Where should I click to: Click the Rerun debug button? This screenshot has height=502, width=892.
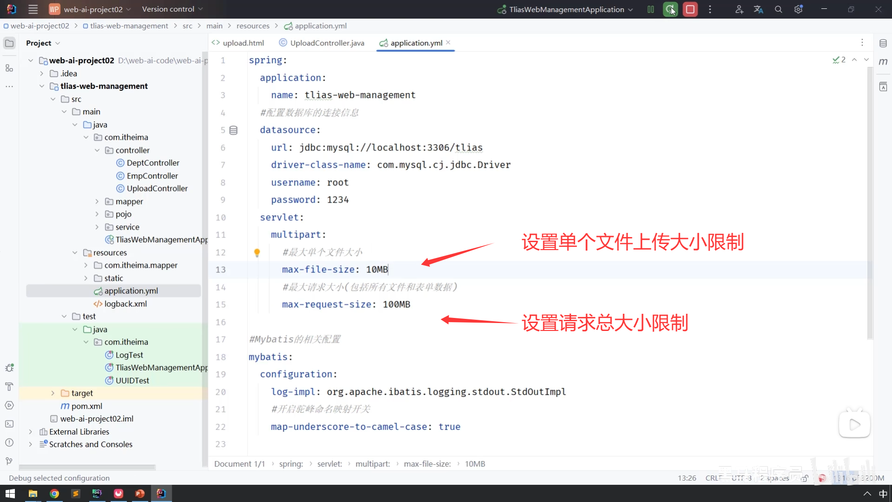point(670,9)
